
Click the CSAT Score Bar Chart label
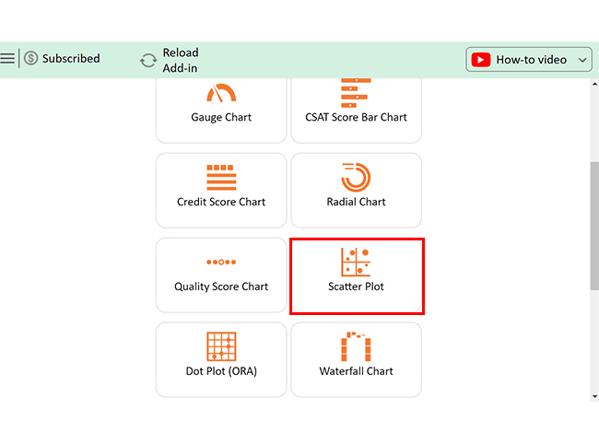coord(356,117)
